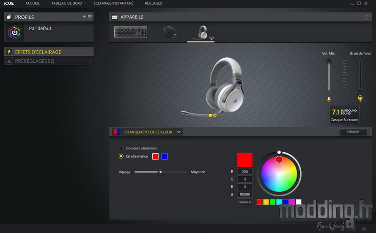This screenshot has width=376, height=233.
Task: Click the R value input field
Action: (244, 171)
